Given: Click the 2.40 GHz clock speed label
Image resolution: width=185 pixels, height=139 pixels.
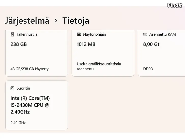Looking at the screenshot, I should click(x=18, y=123).
